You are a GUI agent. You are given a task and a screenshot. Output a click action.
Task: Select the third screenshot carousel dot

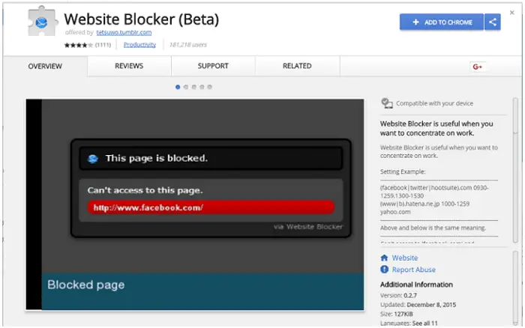point(193,87)
